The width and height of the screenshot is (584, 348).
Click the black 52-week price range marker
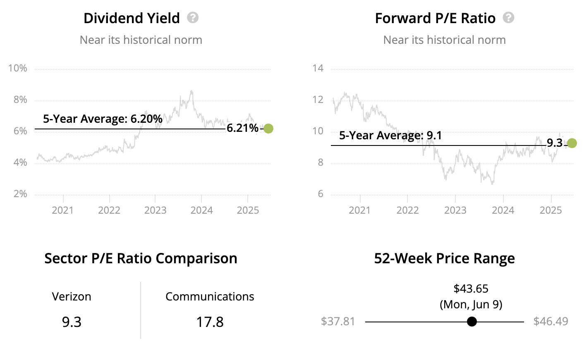point(472,322)
